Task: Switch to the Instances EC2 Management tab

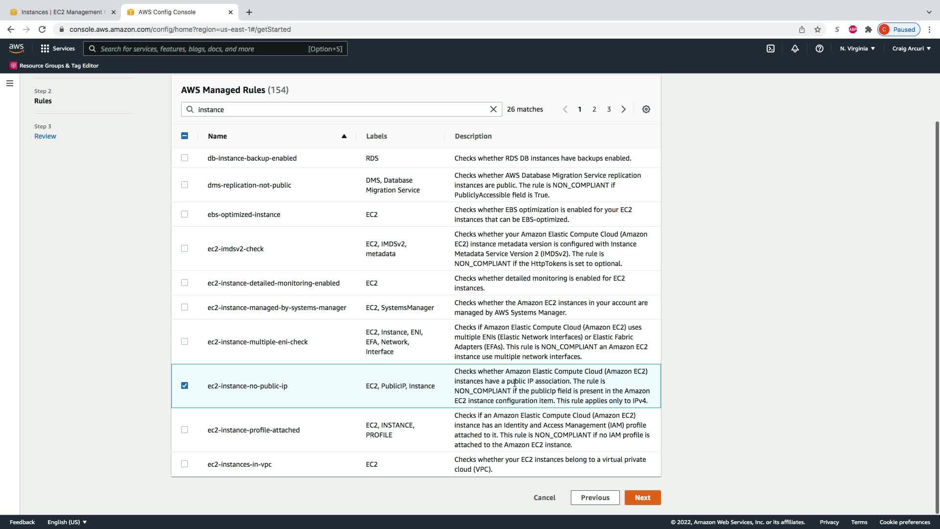Action: pos(61,12)
